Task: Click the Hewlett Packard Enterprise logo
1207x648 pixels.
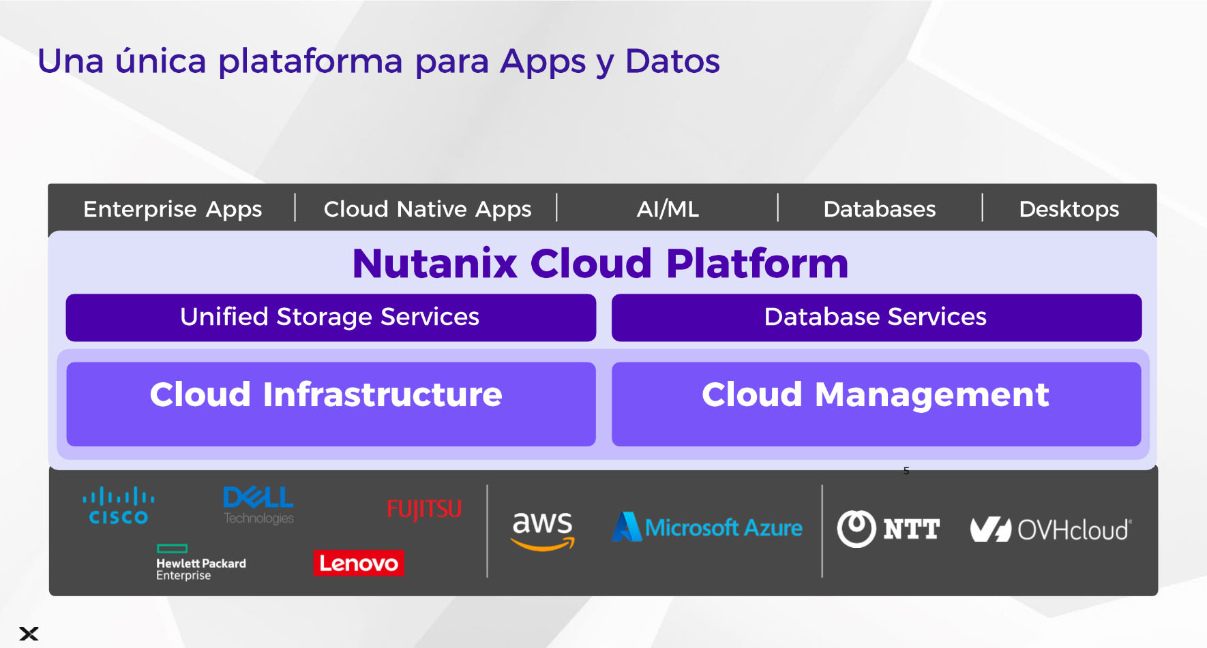Action: pos(201,562)
